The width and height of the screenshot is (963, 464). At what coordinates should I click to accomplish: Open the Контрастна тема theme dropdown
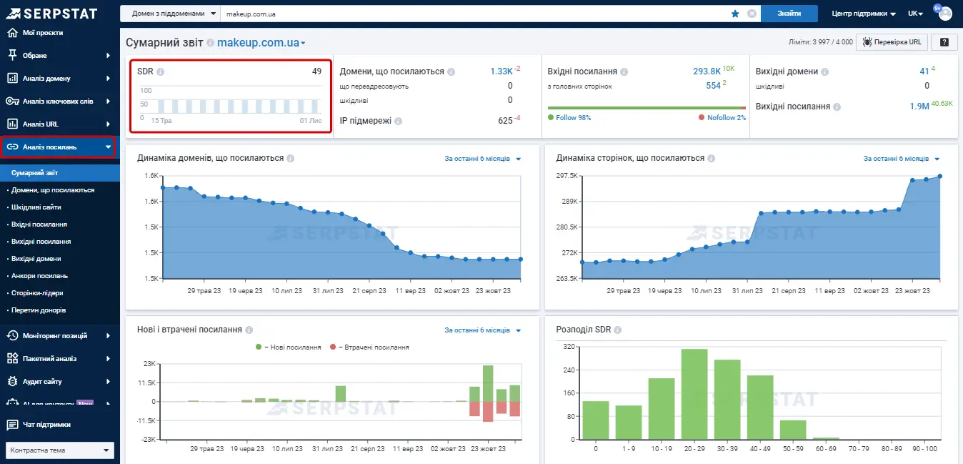[x=59, y=450]
